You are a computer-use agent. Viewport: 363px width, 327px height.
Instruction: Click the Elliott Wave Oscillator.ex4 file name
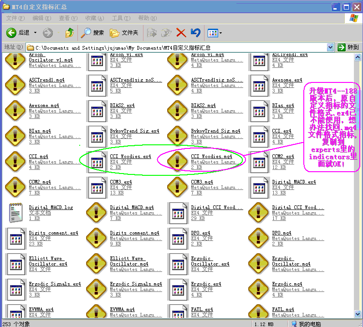(x=48, y=261)
